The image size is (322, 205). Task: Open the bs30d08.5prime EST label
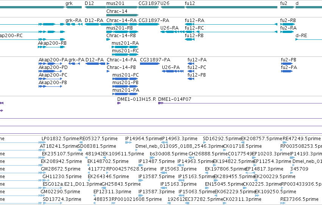169,154
